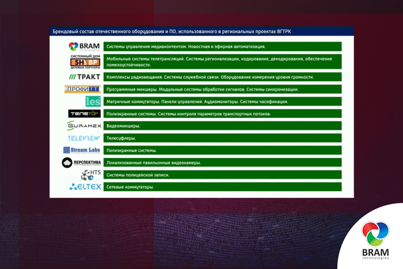Select the row 'Системы управления медиаконтентом'
Screen dimensions: 403x269
pos(223,47)
